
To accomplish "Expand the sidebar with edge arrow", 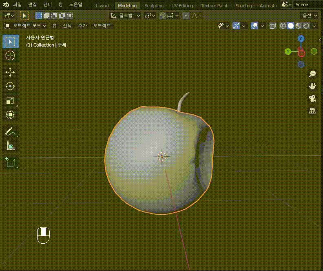I will pyautogui.click(x=320, y=40).
